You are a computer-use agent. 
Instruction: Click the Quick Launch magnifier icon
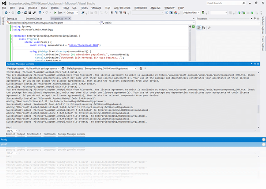pos(244,3)
